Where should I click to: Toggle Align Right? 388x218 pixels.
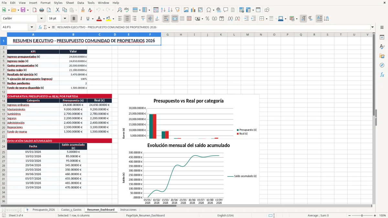point(134,19)
